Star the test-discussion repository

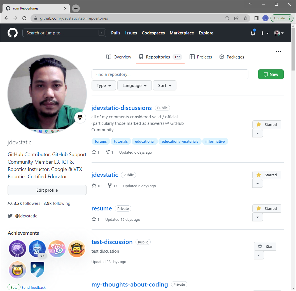(x=265, y=246)
